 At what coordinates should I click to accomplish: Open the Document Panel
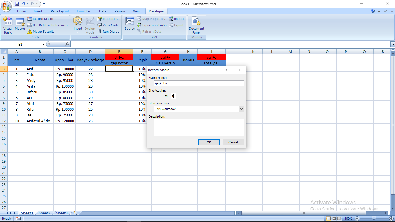[196, 25]
